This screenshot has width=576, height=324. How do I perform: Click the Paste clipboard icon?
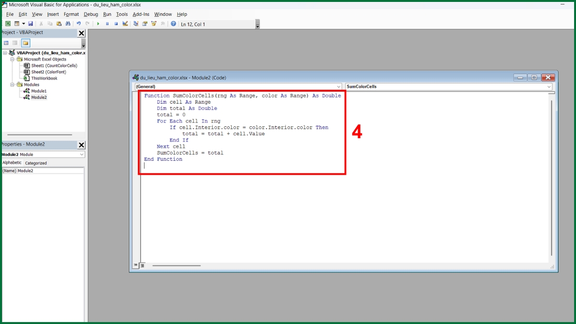[x=59, y=24]
